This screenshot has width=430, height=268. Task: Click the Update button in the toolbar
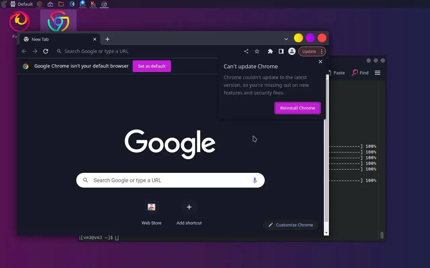309,51
